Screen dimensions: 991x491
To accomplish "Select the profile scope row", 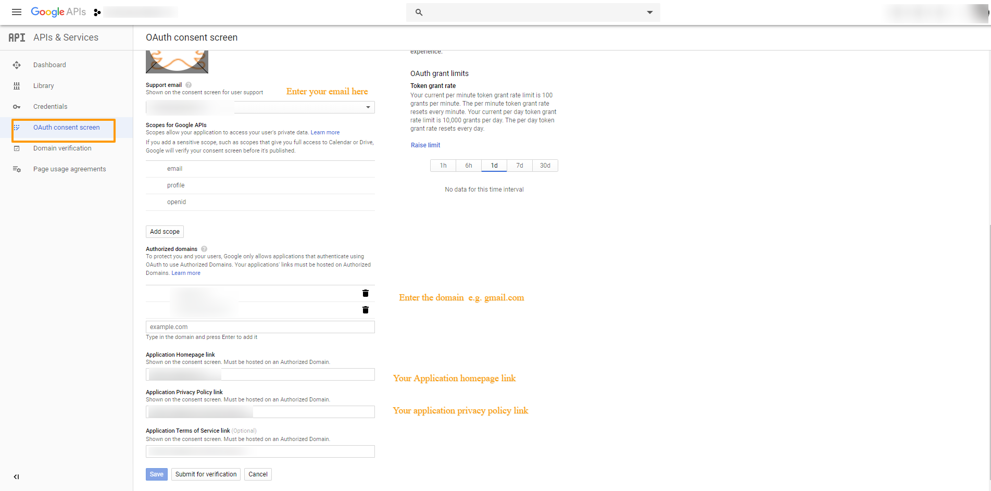I will tap(260, 185).
